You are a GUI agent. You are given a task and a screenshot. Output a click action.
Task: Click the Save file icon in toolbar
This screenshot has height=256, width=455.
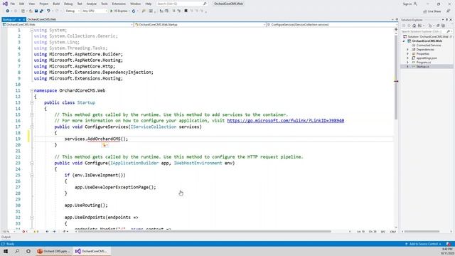pyautogui.click(x=36, y=11)
